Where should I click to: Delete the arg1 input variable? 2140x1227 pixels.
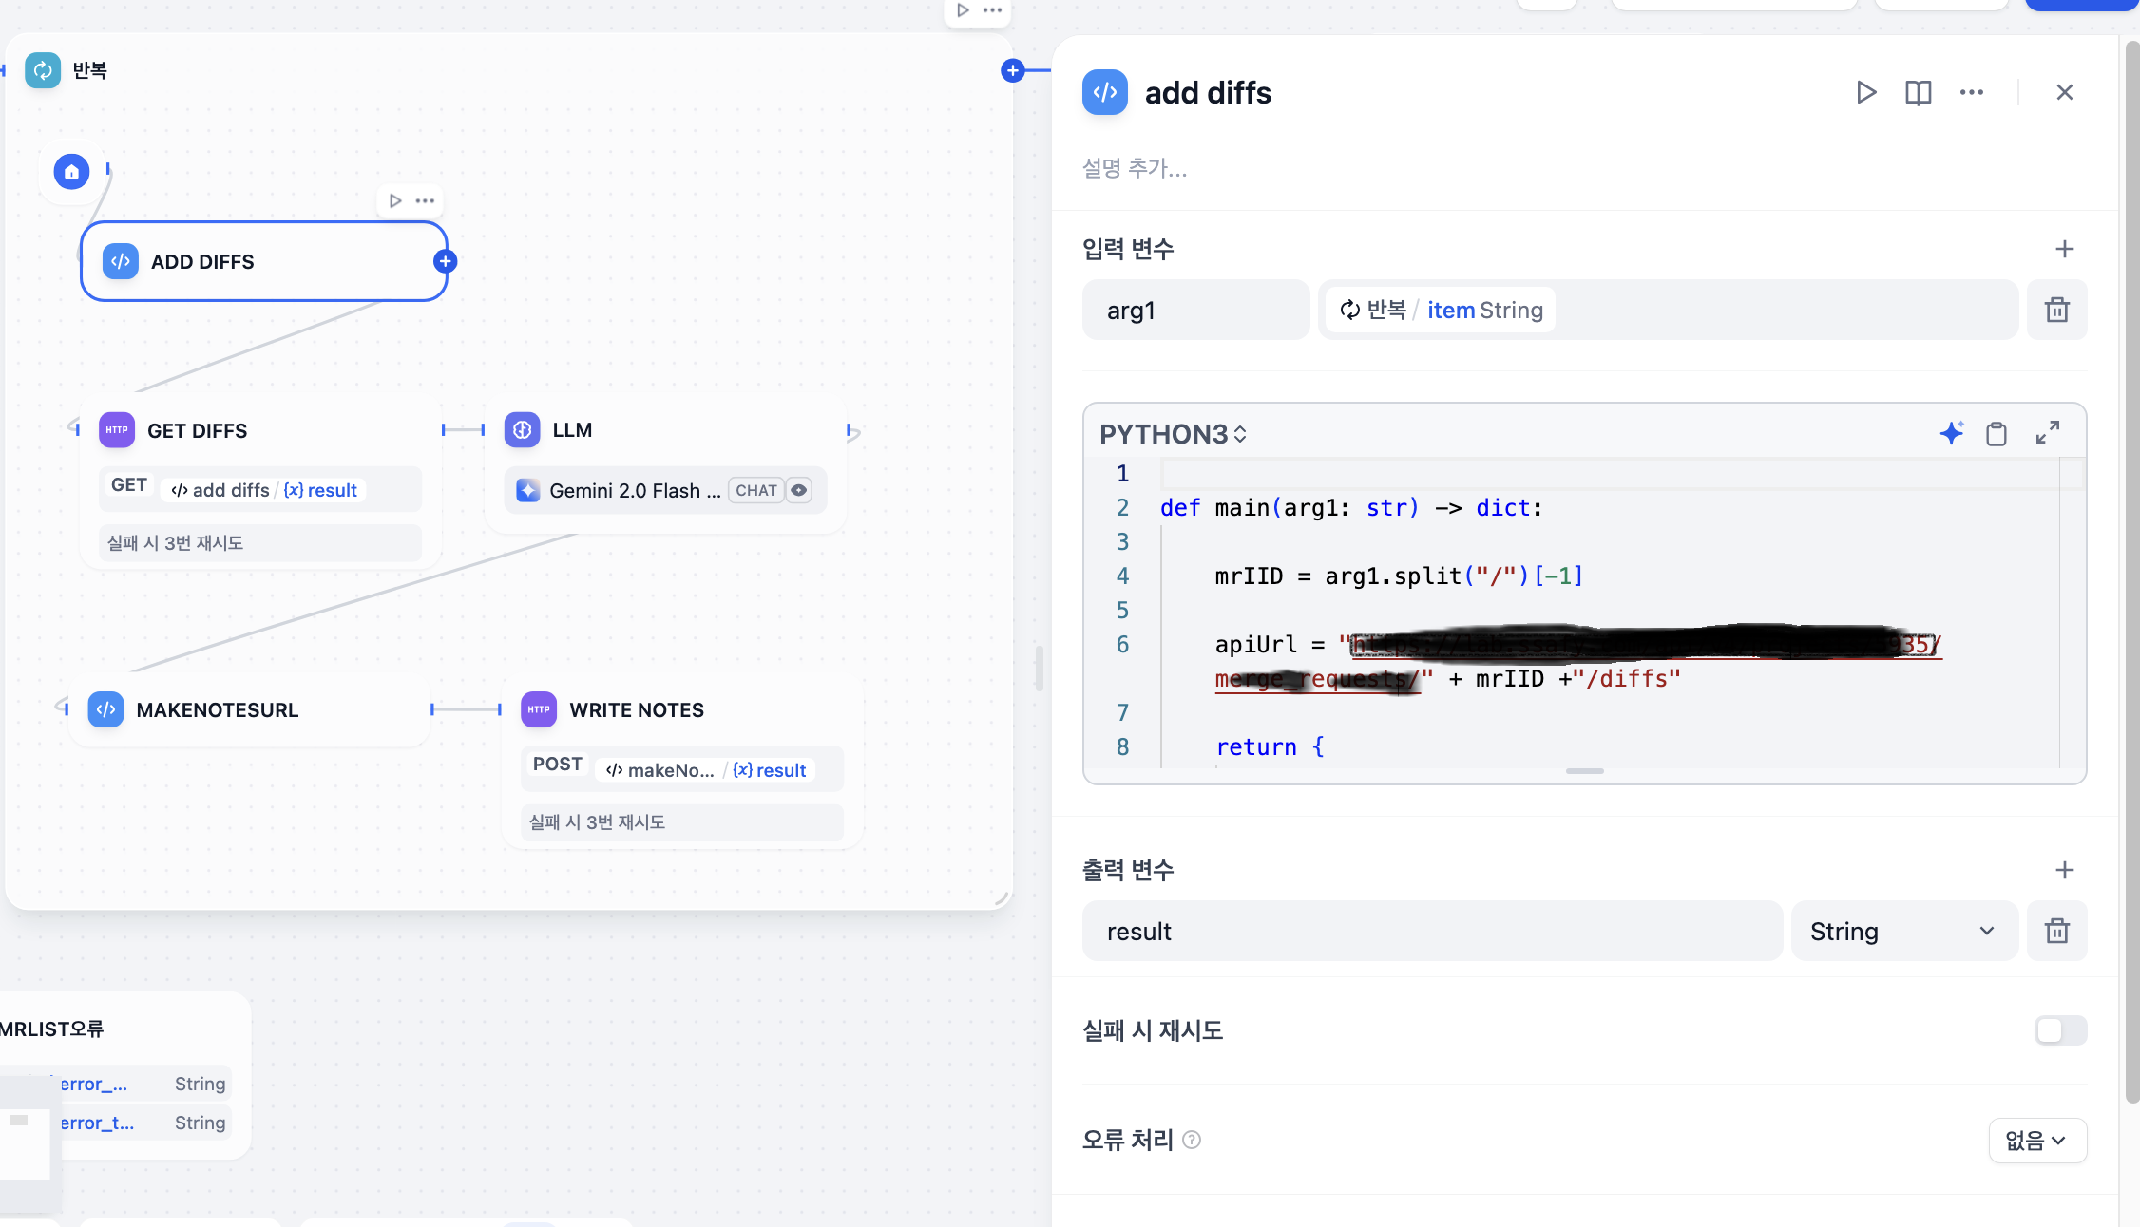tap(2056, 310)
